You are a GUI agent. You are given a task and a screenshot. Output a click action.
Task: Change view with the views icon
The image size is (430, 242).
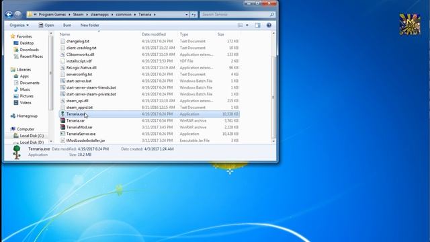[x=241, y=26]
